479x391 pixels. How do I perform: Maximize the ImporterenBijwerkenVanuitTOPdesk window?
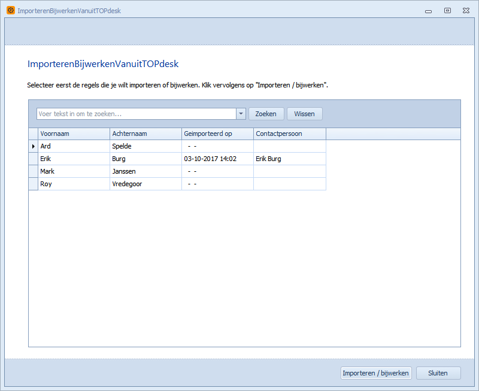[x=447, y=11]
